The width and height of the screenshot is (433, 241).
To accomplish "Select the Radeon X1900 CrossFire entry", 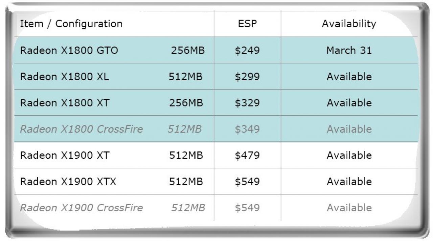I will [x=81, y=208].
